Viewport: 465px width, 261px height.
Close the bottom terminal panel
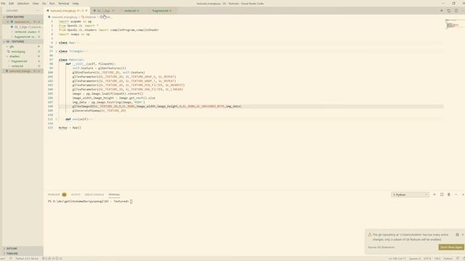click(463, 194)
